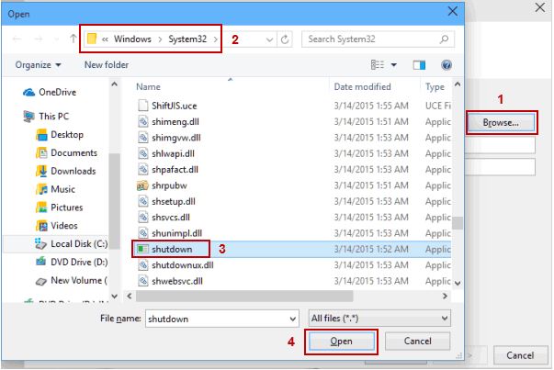Click the Refresh button beside address bar
The image size is (554, 370).
click(285, 39)
